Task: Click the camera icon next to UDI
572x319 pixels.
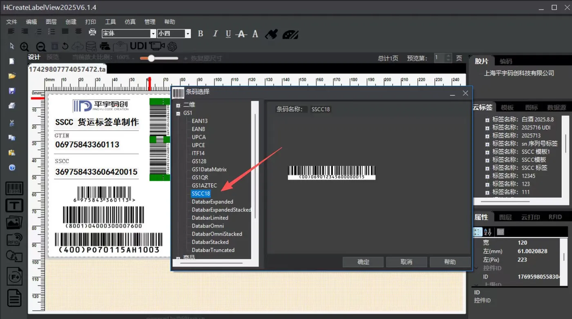Action: pyautogui.click(x=157, y=46)
